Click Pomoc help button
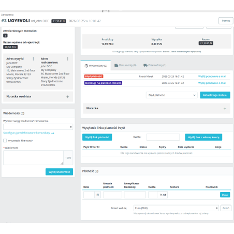The image size is (234, 234). 226,21
